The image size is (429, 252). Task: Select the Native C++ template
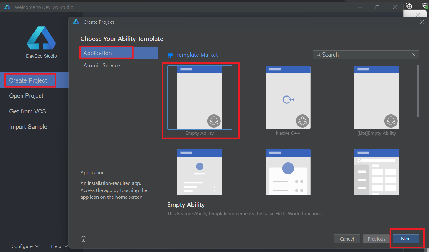point(288,98)
